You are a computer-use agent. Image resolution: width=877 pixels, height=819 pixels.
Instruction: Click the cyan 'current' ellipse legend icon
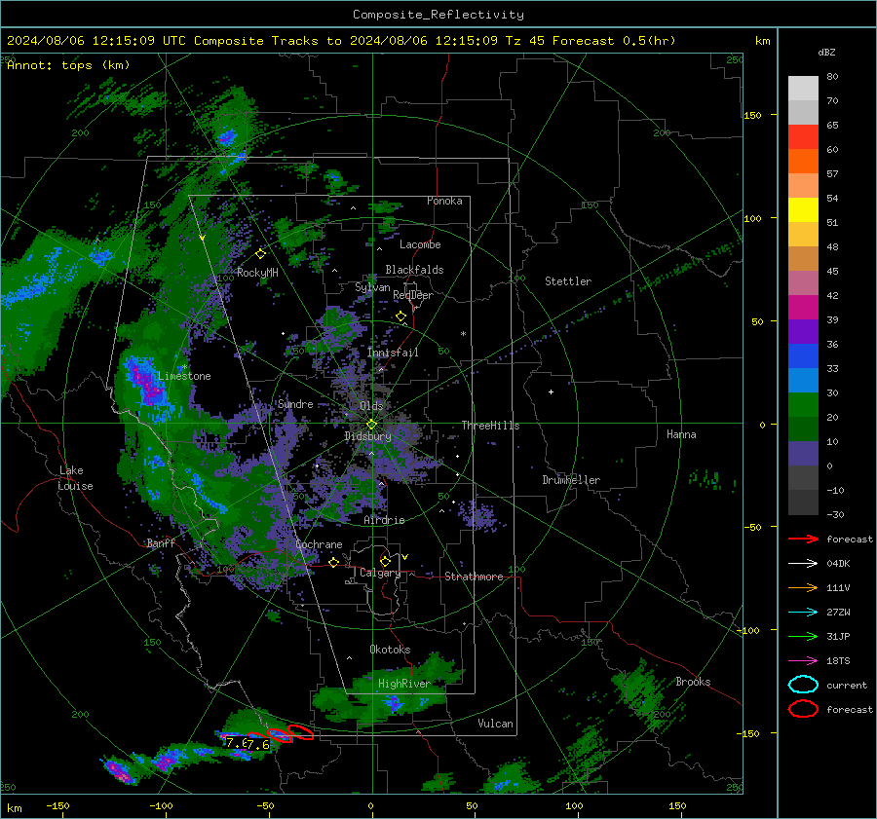point(803,685)
